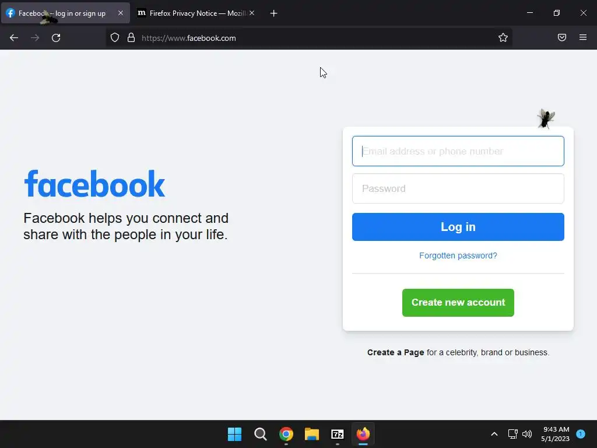
Task: Open the Forgotten password link
Action: point(458,256)
